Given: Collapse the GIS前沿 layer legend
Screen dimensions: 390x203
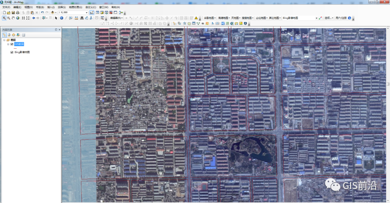Looking at the screenshot, I should (x=8, y=44).
